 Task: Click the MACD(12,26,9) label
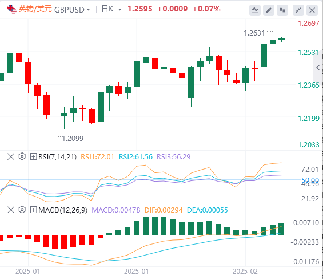click(x=63, y=210)
